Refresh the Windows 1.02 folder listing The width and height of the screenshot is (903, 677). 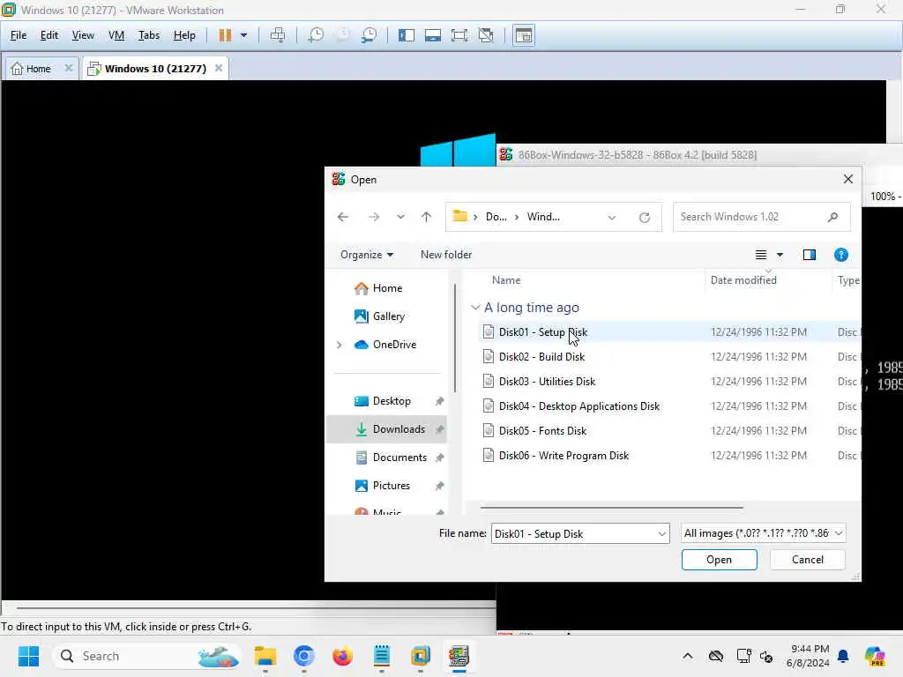(645, 218)
